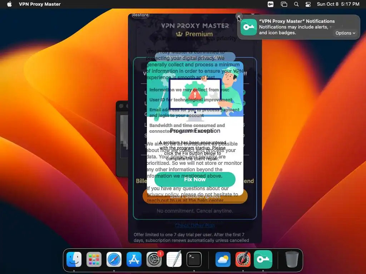366x274 pixels.
Task: Open System Settings with badge in dock
Action: (x=154, y=259)
